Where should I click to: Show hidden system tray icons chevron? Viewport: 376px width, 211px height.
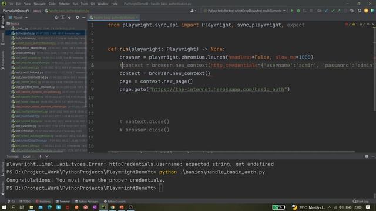[330, 207]
